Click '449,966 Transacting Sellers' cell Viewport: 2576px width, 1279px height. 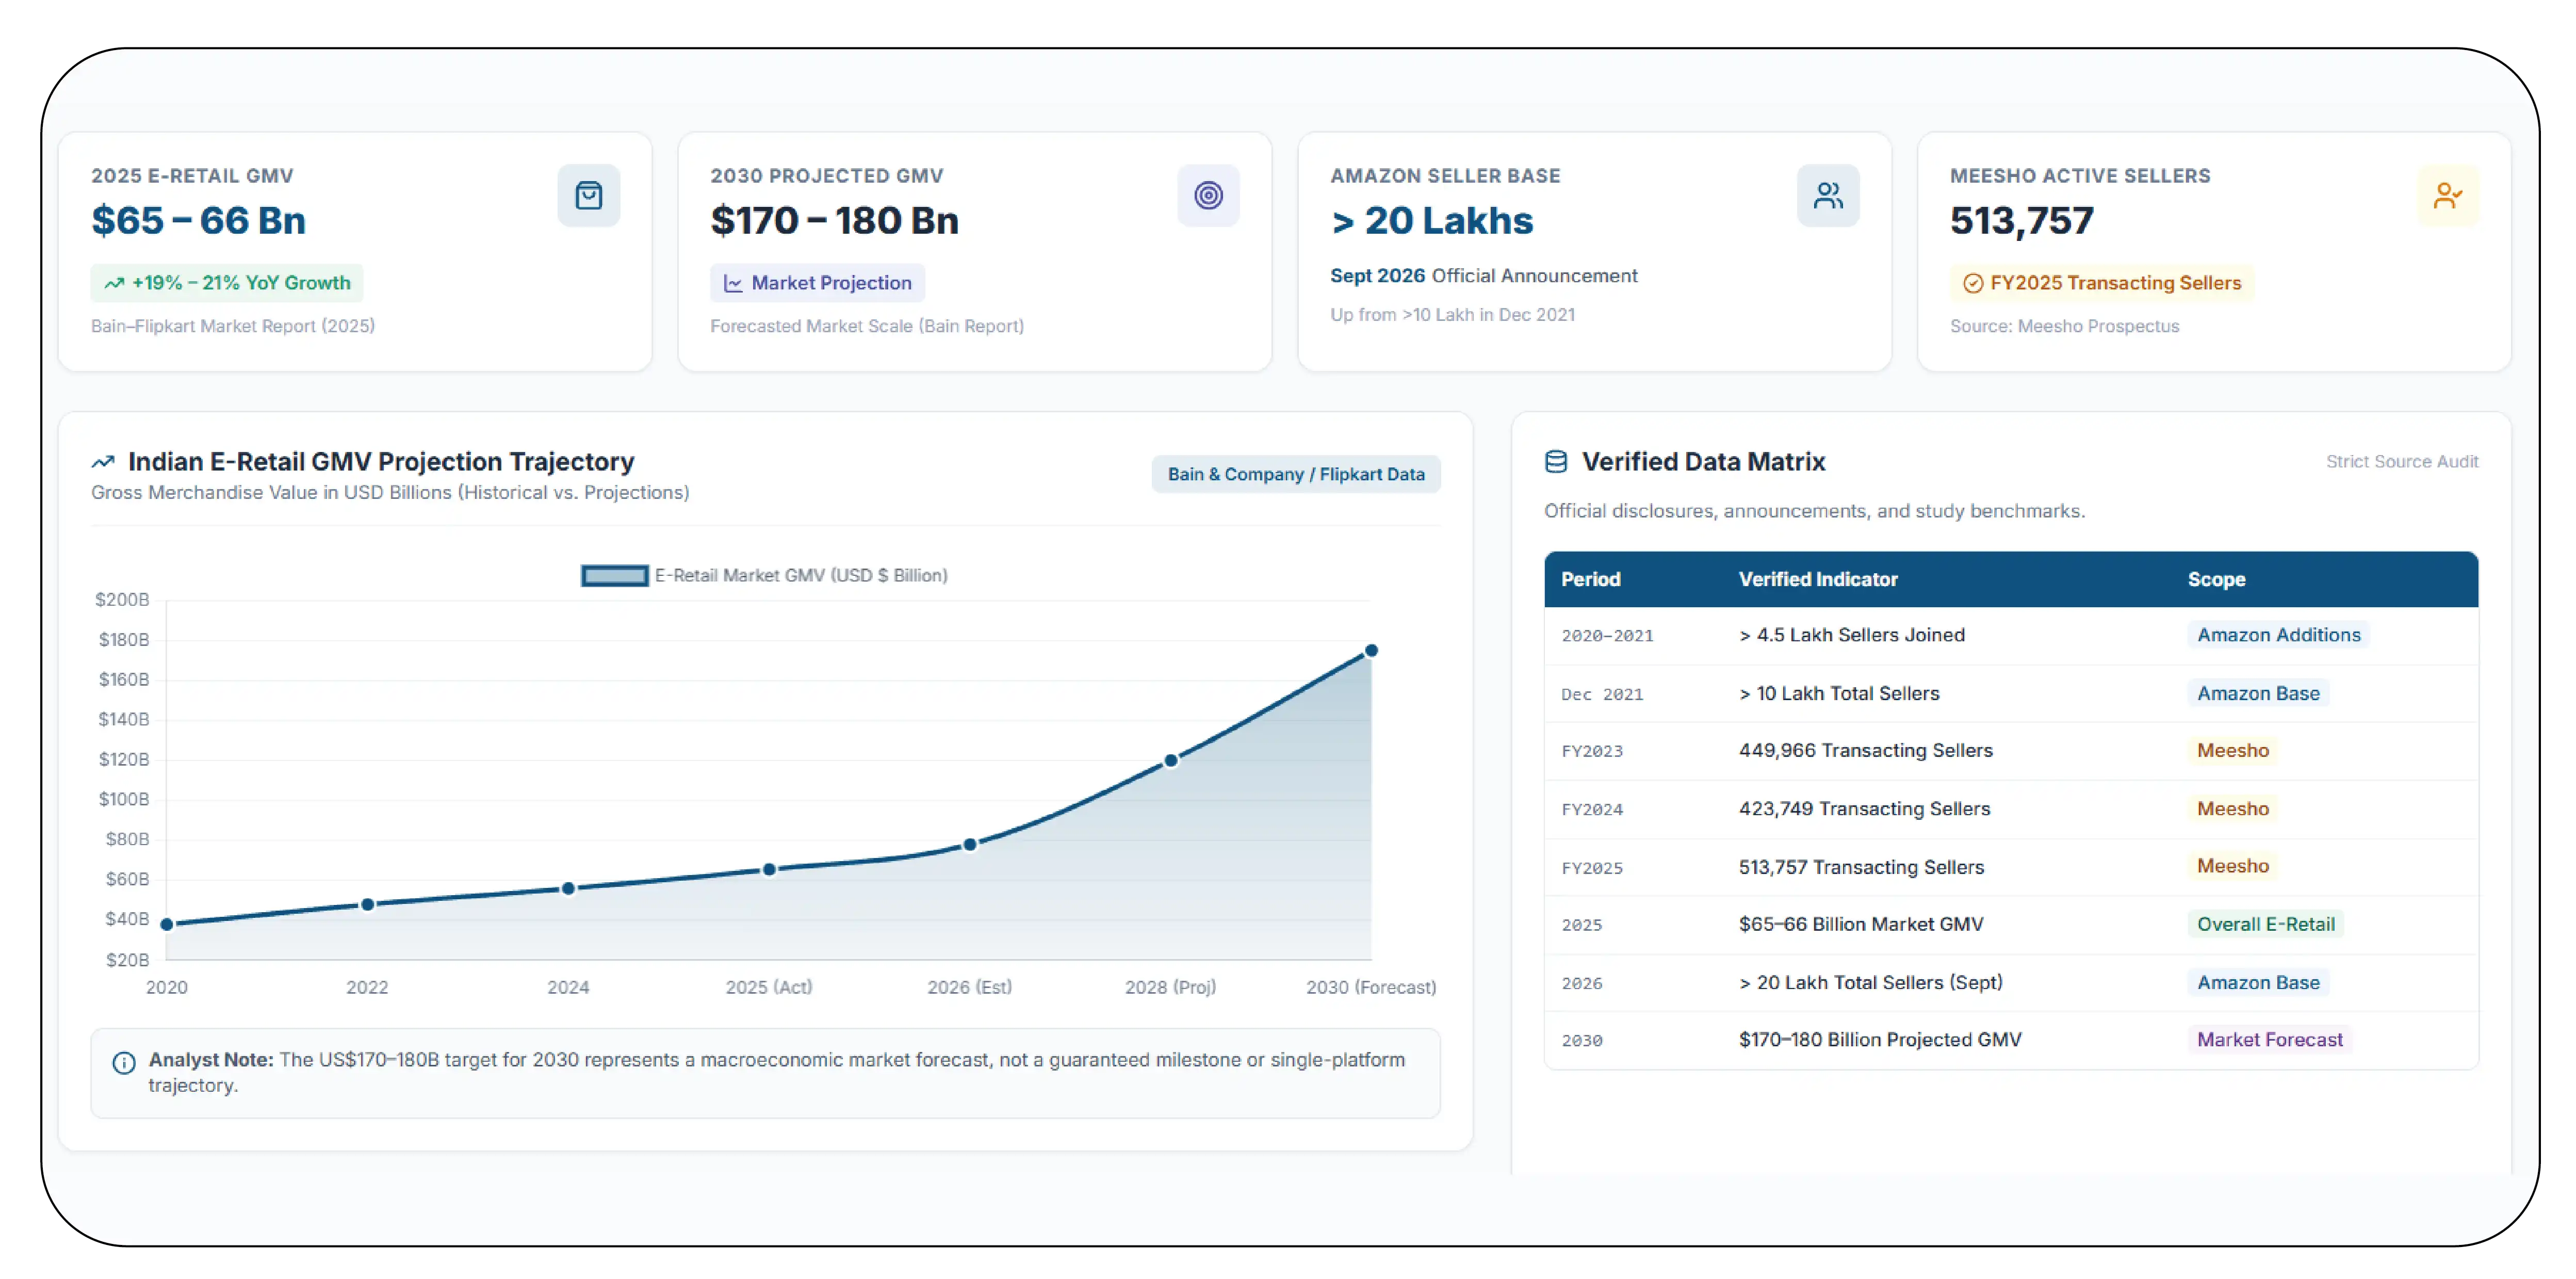click(x=1865, y=750)
